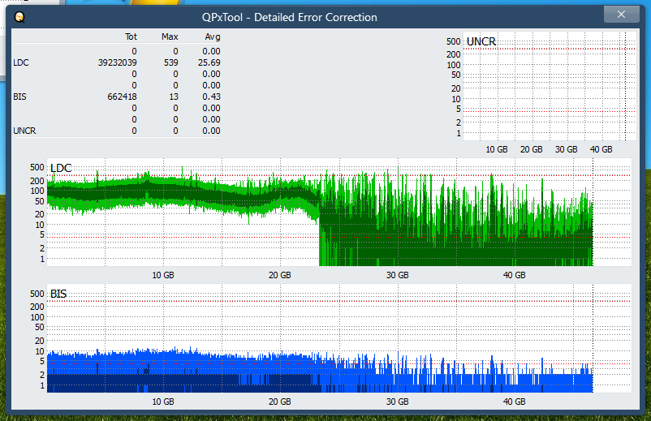Click the BIS average value 0.43
Viewport: 651px width, 421px height.
(x=210, y=97)
